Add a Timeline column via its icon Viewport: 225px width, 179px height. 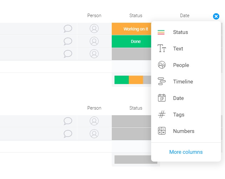pyautogui.click(x=162, y=81)
